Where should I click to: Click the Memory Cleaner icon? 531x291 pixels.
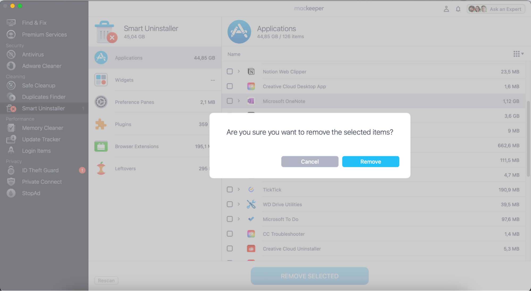pos(11,128)
